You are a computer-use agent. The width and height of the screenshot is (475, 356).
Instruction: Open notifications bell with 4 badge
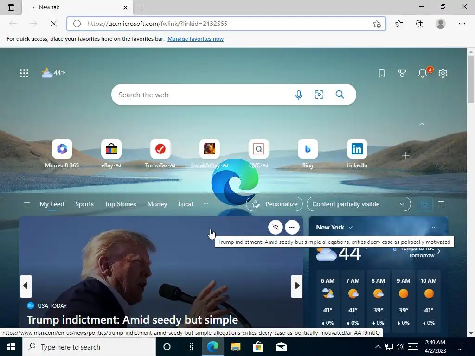(x=423, y=73)
